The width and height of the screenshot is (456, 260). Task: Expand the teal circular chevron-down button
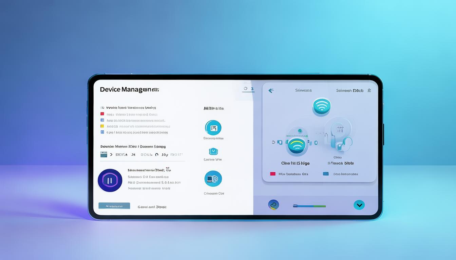pyautogui.click(x=359, y=205)
